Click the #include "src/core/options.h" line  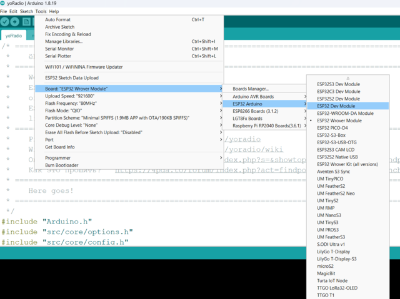(x=67, y=232)
